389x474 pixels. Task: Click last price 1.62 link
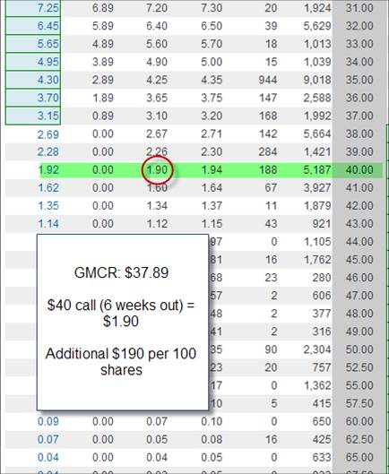point(48,188)
